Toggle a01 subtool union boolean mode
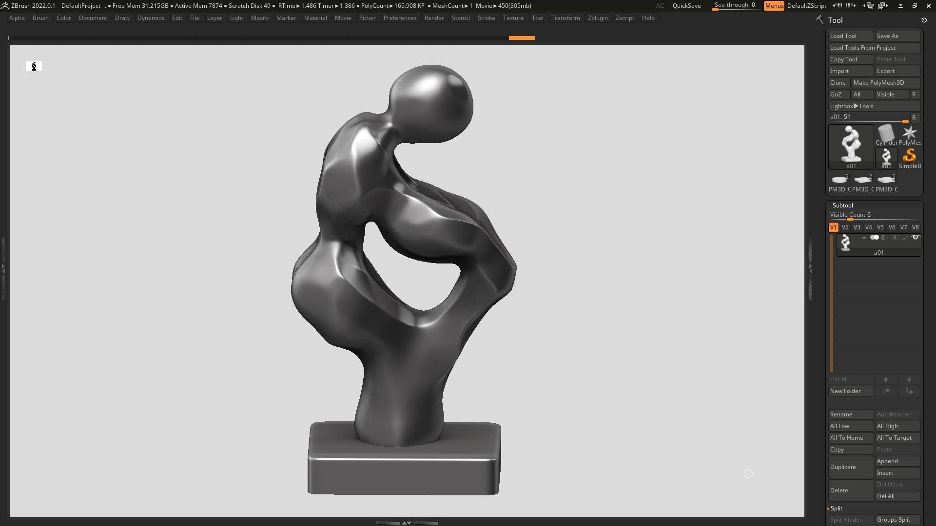Viewport: 936px width, 526px height. coord(875,238)
